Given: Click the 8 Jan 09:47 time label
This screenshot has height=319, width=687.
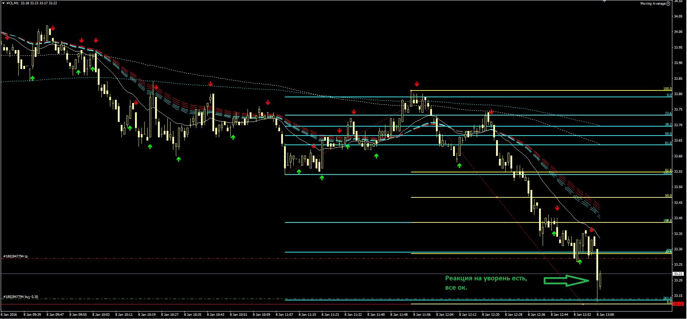Looking at the screenshot, I should tap(55, 315).
